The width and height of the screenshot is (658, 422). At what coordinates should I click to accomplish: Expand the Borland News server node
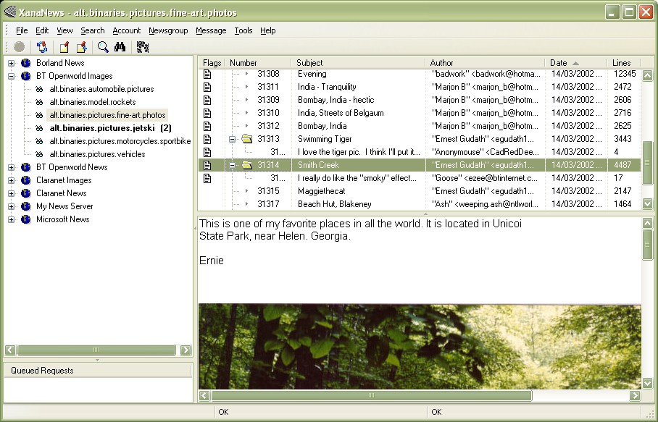click(12, 63)
